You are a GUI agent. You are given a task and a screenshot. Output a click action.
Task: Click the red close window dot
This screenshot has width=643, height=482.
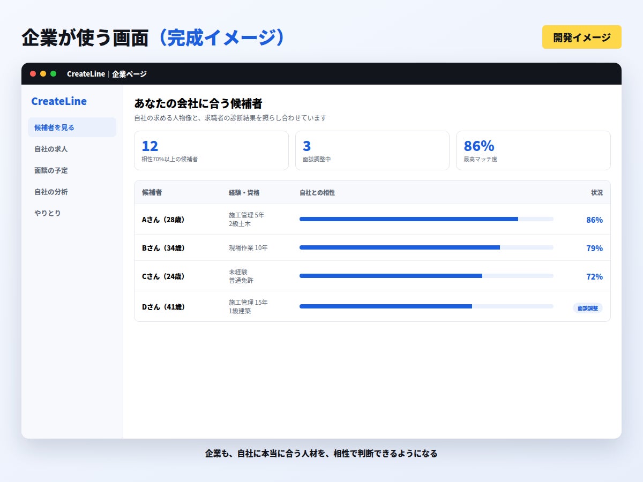(x=33, y=74)
